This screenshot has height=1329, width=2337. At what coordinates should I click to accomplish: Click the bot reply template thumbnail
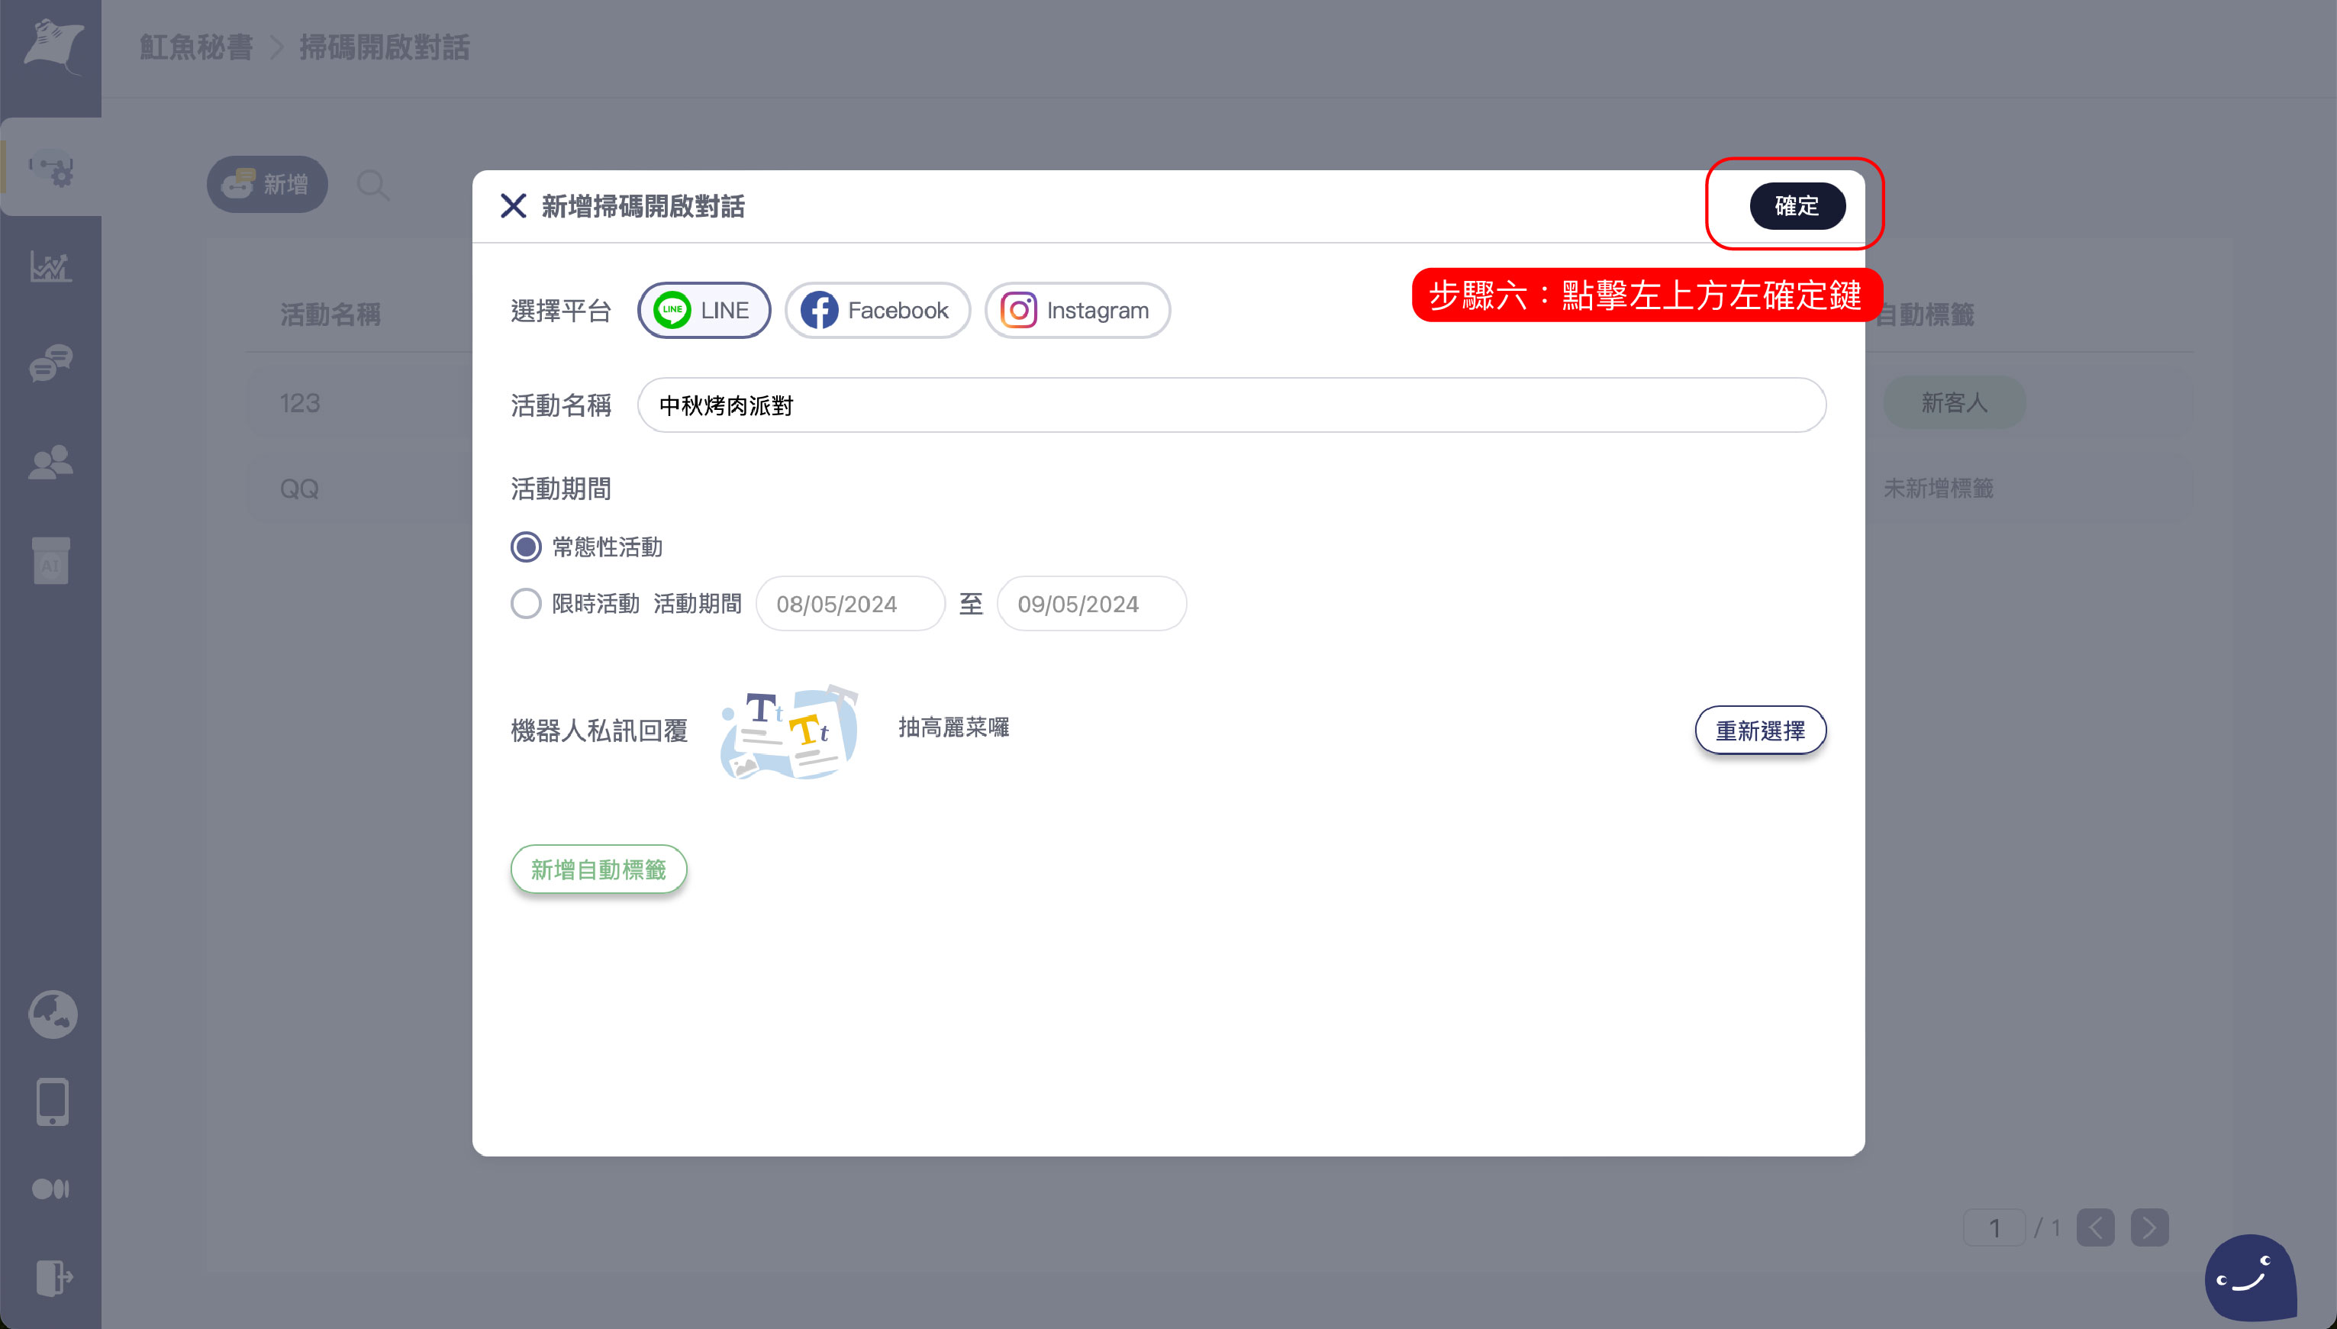(x=789, y=731)
